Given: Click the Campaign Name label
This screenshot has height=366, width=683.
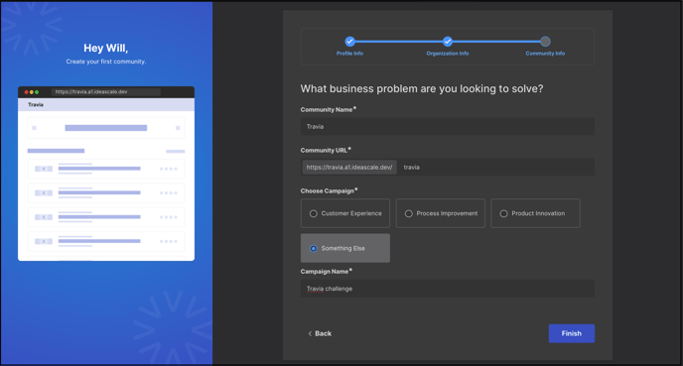Looking at the screenshot, I should tap(327, 271).
